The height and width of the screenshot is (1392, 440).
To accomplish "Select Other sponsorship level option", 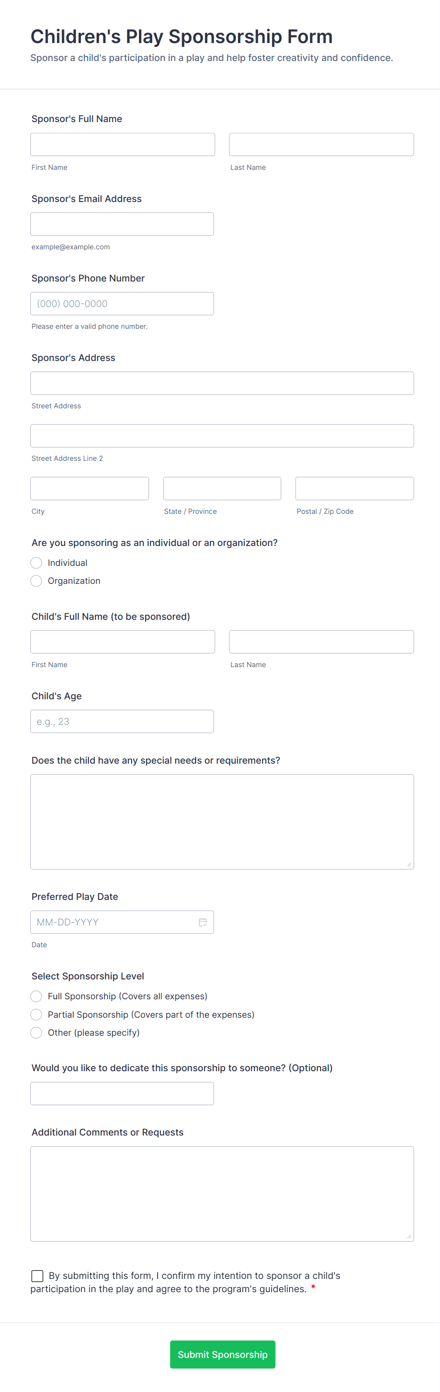I will click(36, 1033).
